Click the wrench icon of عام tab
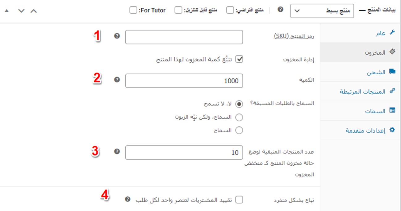The height and width of the screenshot is (211, 401). click(392, 32)
